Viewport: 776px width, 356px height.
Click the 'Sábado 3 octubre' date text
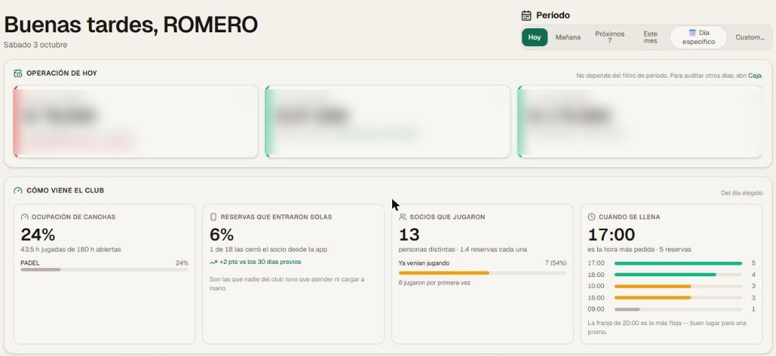pyautogui.click(x=36, y=45)
